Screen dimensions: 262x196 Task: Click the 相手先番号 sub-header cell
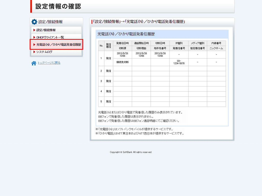160,48
